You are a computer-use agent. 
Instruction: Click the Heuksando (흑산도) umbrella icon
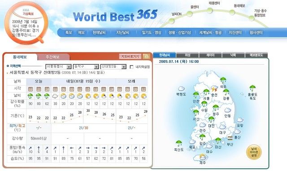(x=179, y=143)
